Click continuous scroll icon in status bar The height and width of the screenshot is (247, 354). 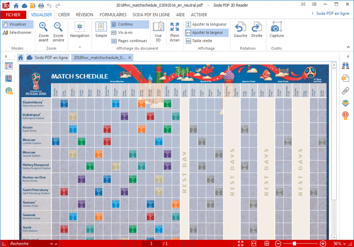[267, 243]
